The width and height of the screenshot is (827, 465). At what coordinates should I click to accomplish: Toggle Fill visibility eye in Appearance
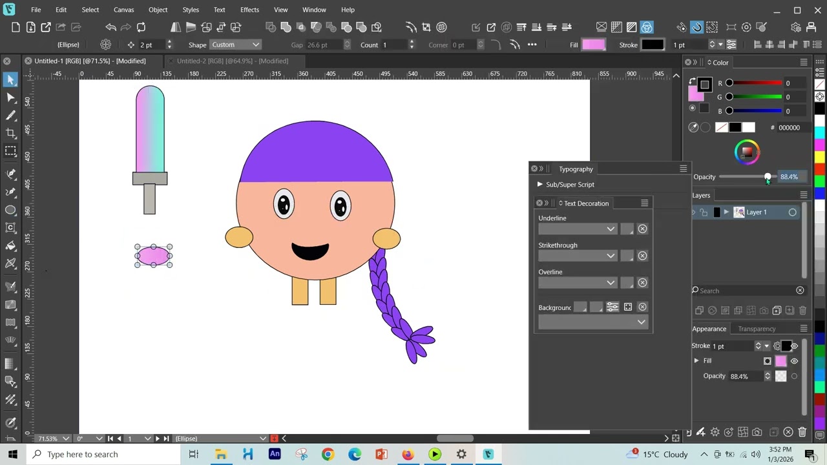coord(794,361)
